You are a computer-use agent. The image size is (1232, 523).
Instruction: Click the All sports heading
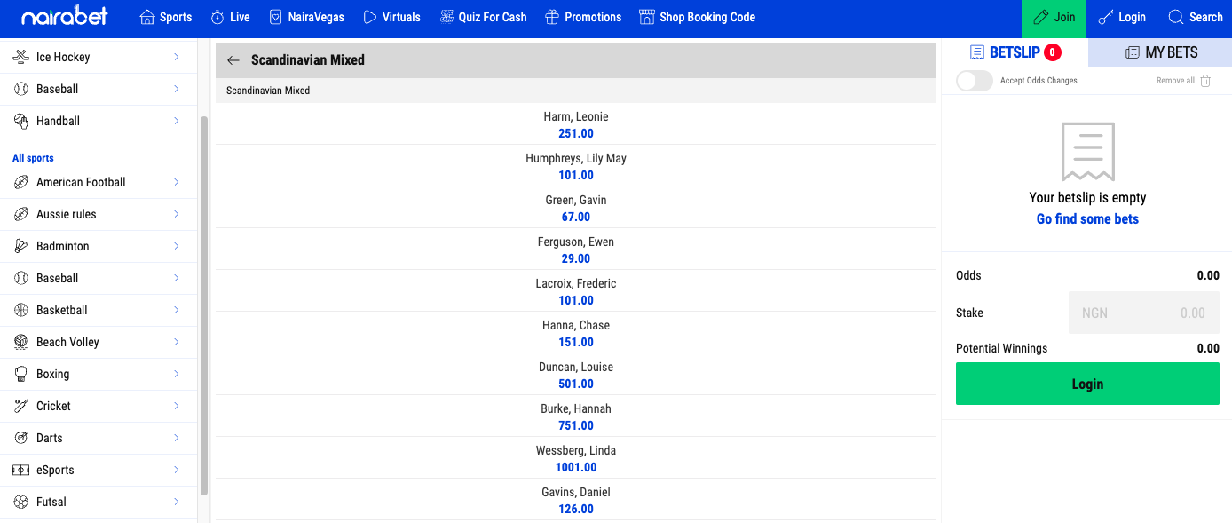[x=33, y=158]
